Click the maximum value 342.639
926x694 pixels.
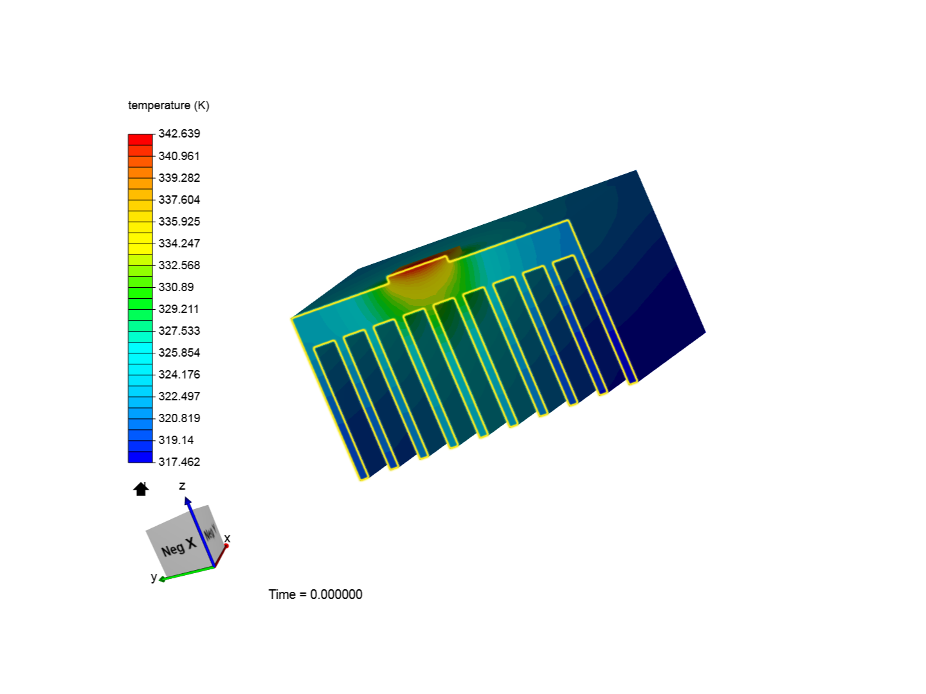pyautogui.click(x=179, y=134)
